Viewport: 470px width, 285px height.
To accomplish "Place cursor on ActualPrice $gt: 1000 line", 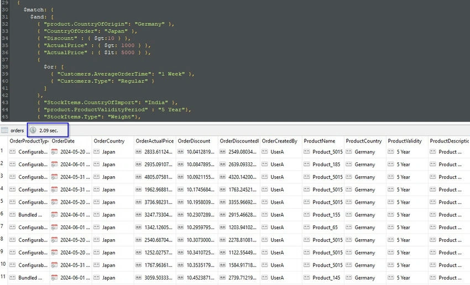I will [94, 45].
